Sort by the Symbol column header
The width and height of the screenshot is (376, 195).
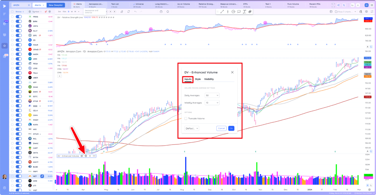[37, 11]
